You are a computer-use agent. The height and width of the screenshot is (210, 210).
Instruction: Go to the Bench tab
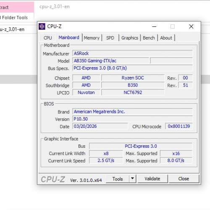[149, 38]
